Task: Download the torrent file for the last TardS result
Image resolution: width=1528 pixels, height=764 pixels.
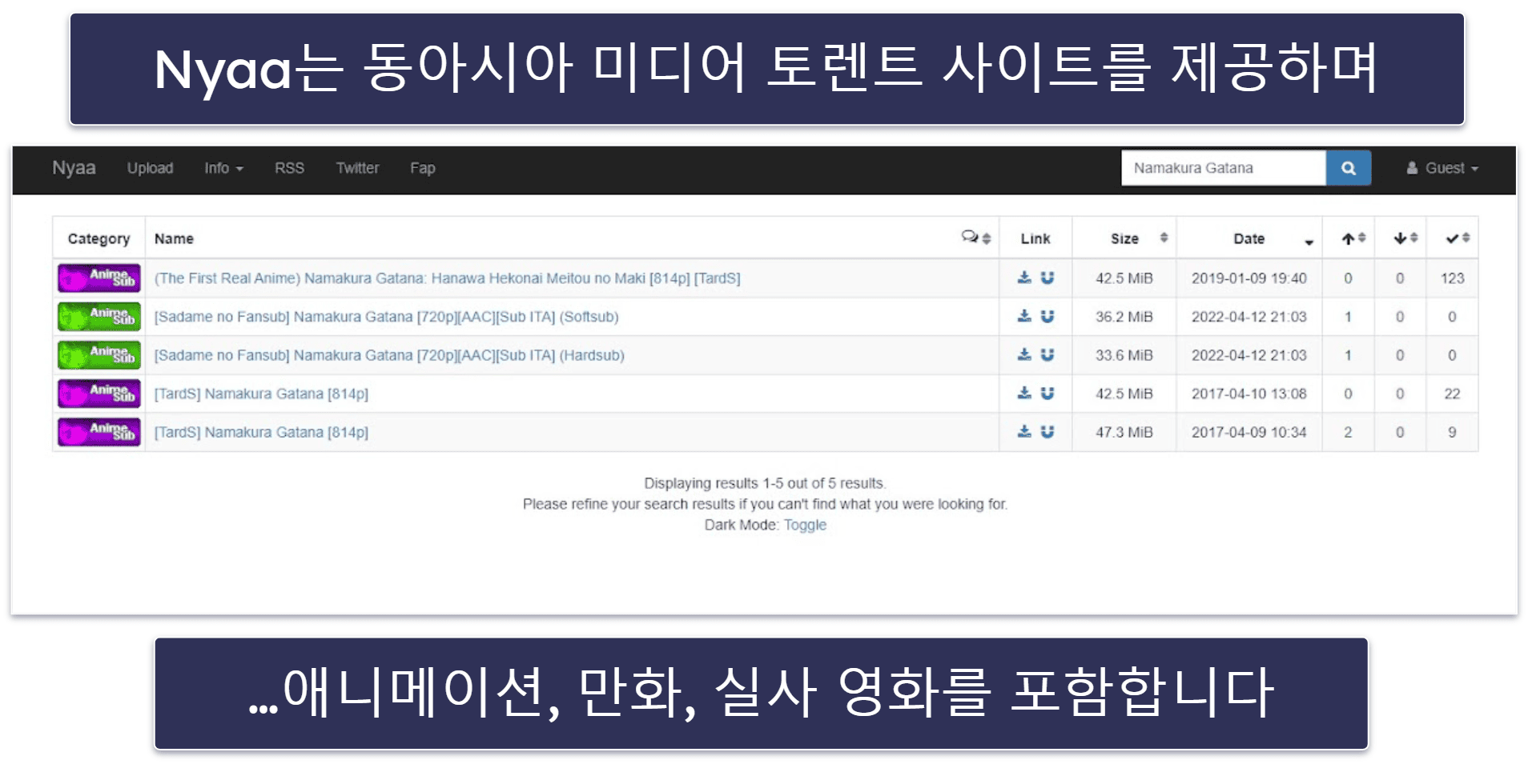Action: tap(1023, 432)
